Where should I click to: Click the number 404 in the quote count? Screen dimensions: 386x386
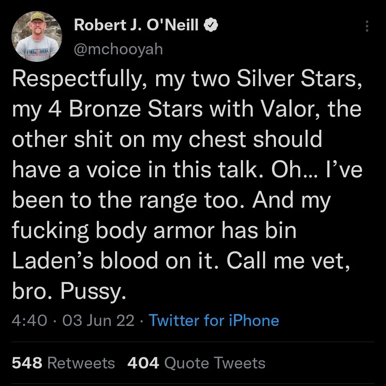[x=143, y=363]
